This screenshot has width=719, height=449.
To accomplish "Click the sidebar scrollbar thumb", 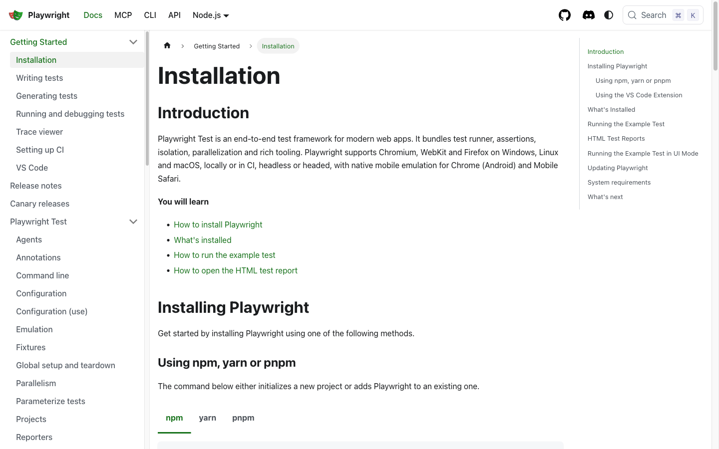I will [147, 98].
